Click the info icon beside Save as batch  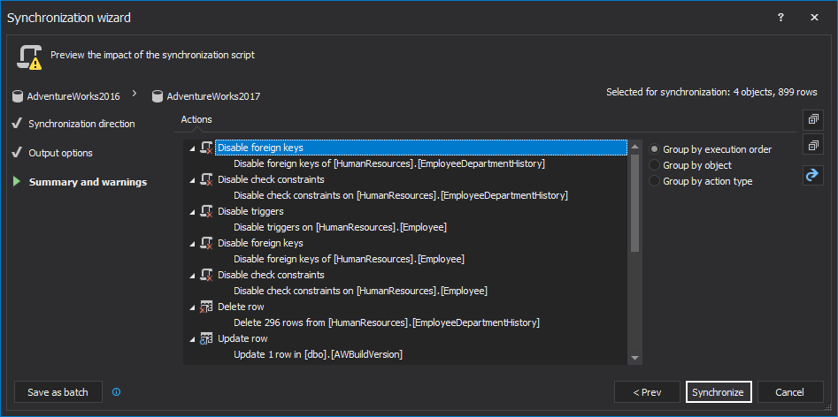[117, 392]
